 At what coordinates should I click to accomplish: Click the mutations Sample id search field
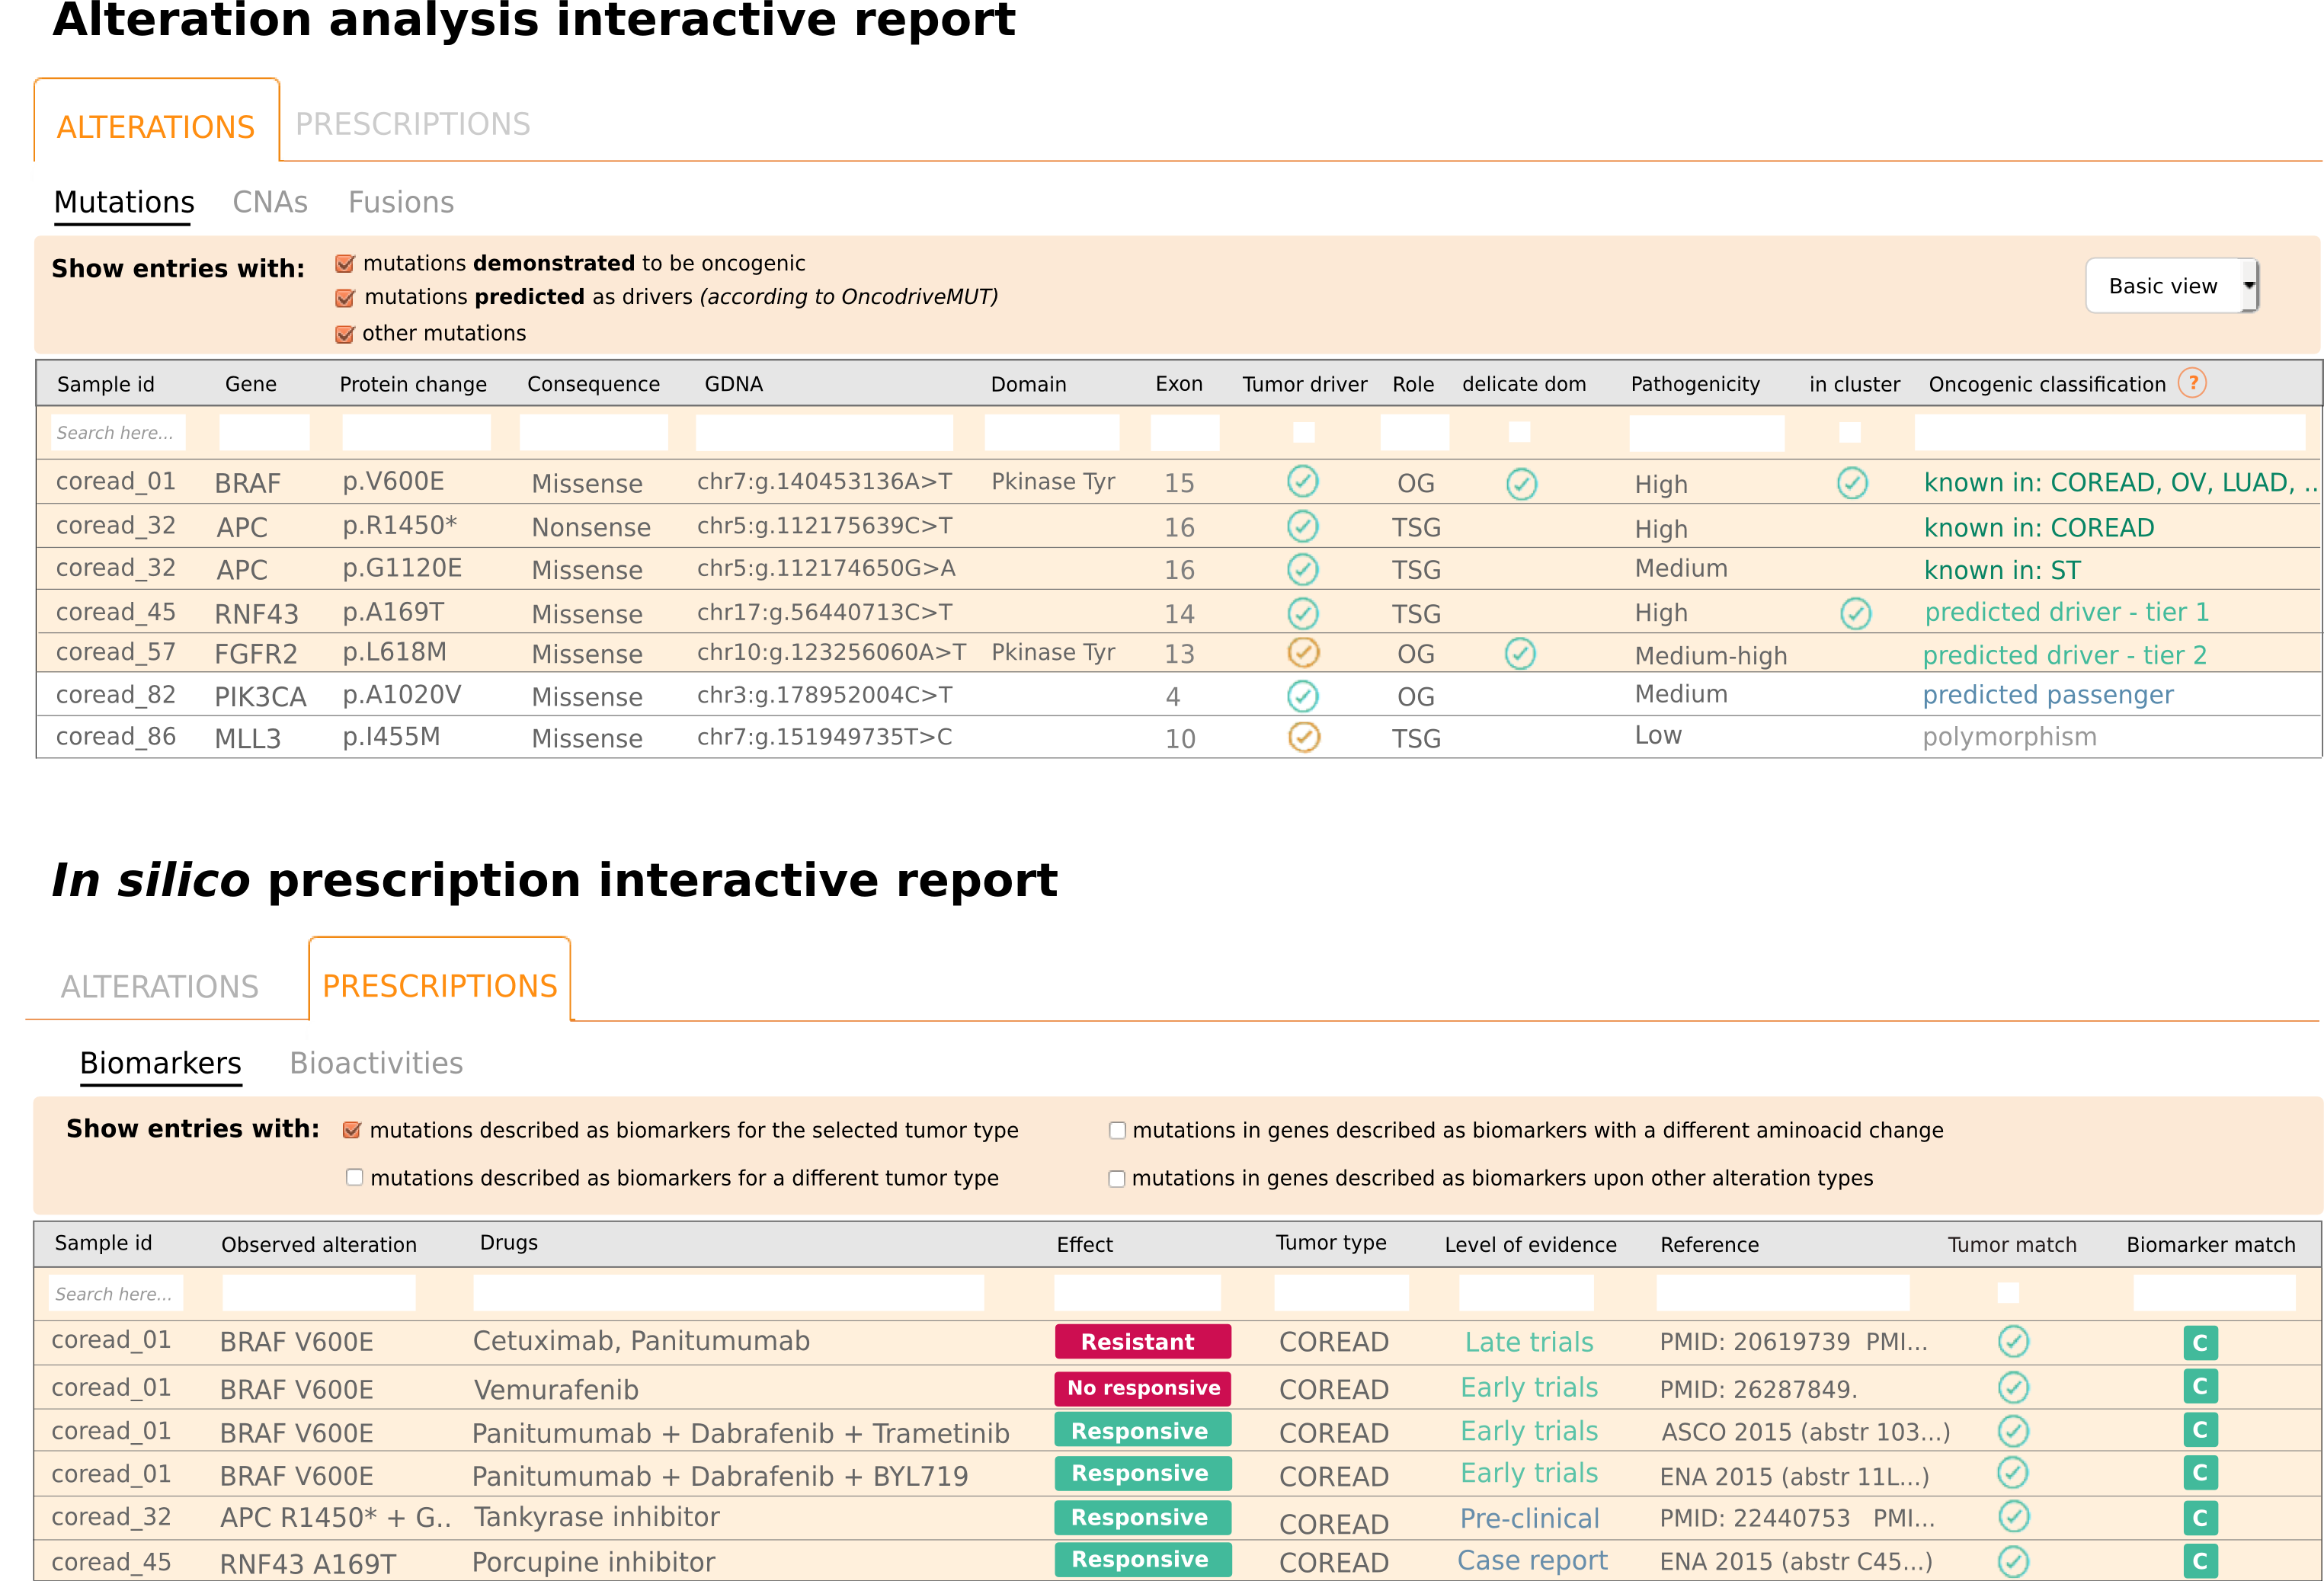(117, 432)
